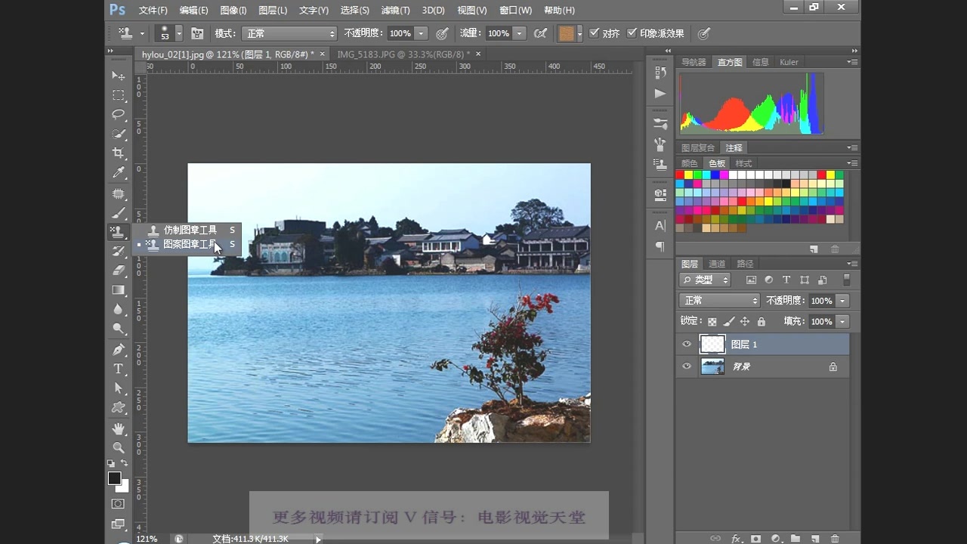This screenshot has width=967, height=544.
Task: Add a layer mask
Action: [x=756, y=539]
